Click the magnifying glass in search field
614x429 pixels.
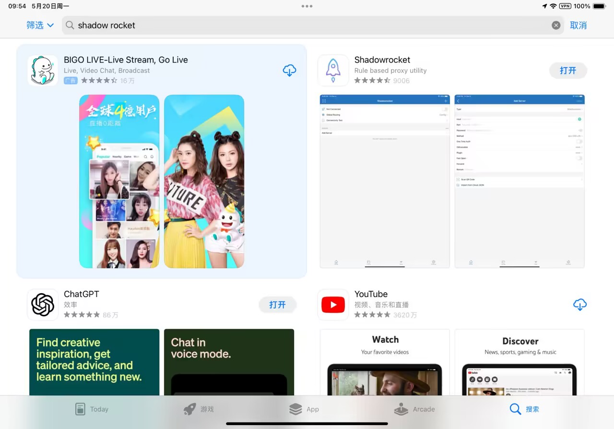[70, 25]
